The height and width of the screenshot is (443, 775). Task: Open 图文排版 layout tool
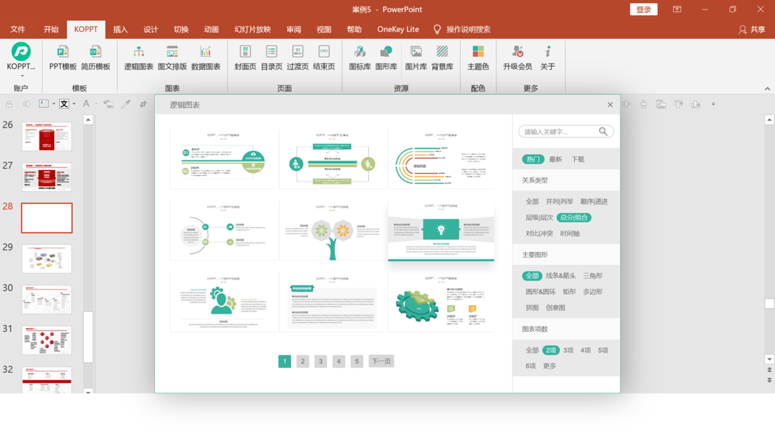tap(172, 57)
